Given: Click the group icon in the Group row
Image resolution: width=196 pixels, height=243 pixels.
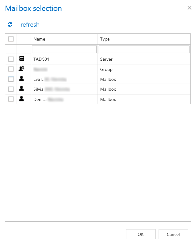Looking at the screenshot, I should tap(21, 69).
